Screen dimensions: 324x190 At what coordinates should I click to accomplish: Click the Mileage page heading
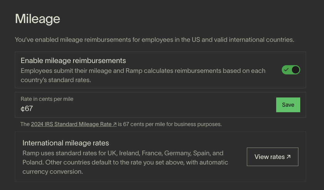click(37, 19)
